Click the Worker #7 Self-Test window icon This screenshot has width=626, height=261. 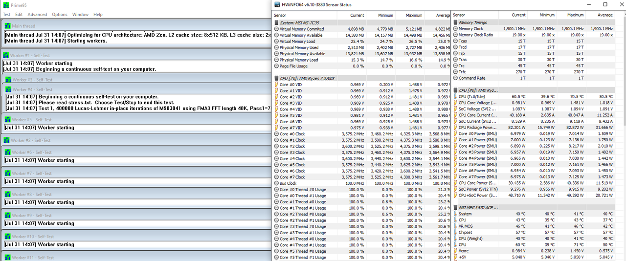tap(7, 173)
